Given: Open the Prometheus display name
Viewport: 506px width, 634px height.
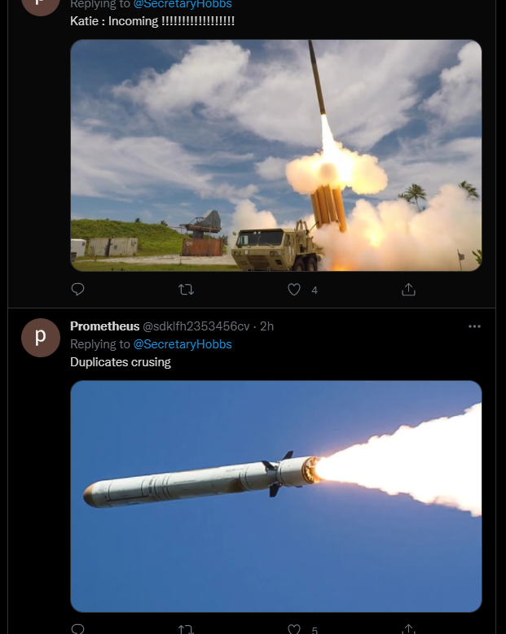Looking at the screenshot, I should (x=105, y=326).
